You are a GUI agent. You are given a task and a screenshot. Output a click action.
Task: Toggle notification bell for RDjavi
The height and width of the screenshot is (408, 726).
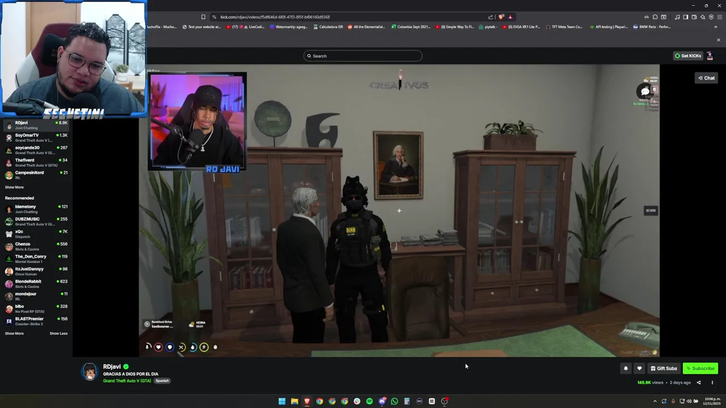[x=626, y=368]
